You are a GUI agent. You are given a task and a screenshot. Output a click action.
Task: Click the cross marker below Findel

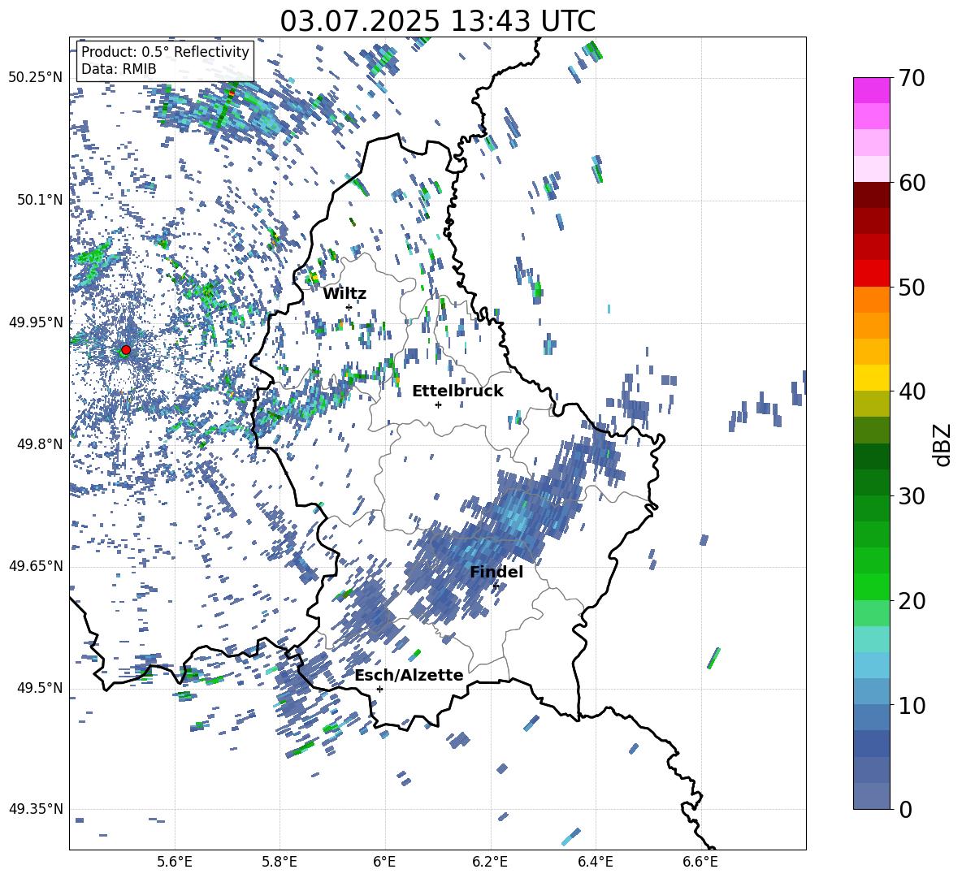coord(496,586)
